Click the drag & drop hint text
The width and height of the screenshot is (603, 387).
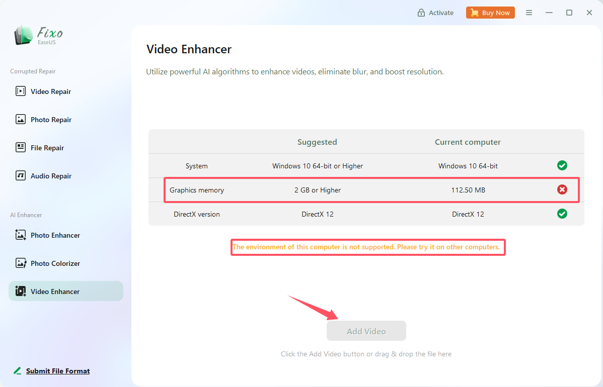point(366,354)
